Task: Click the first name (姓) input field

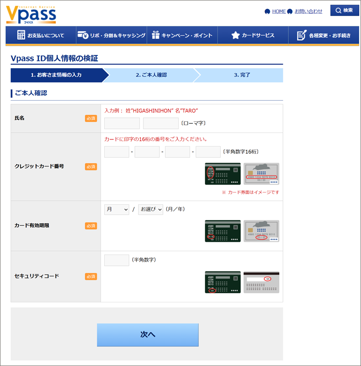Action: click(122, 123)
